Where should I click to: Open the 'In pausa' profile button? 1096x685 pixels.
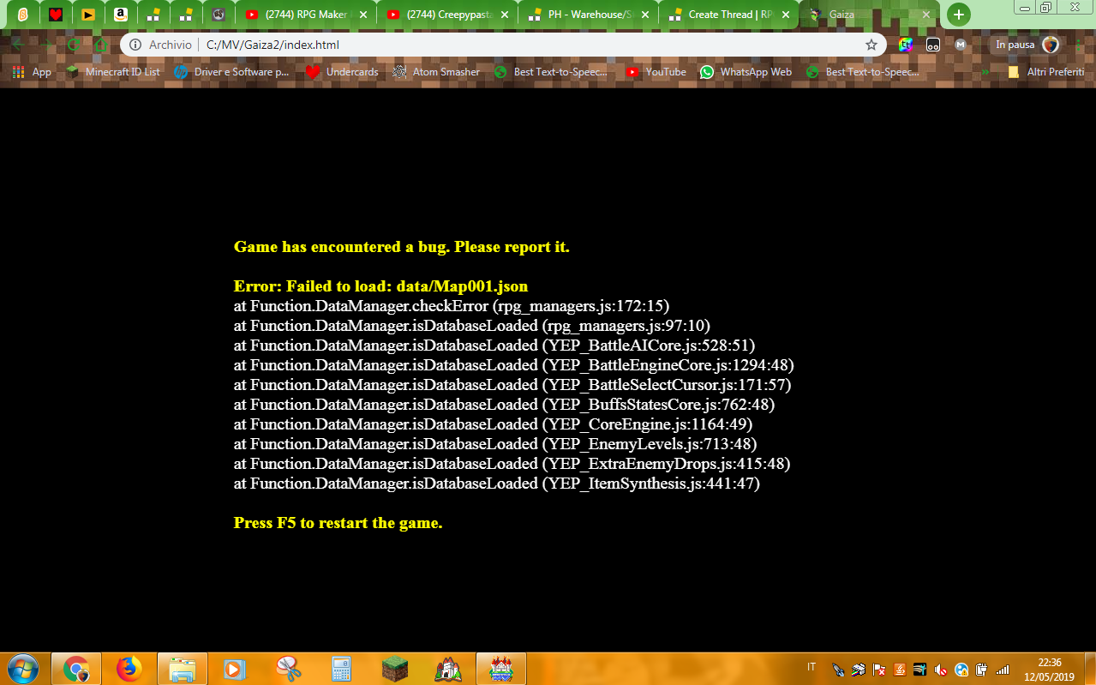tap(1025, 45)
